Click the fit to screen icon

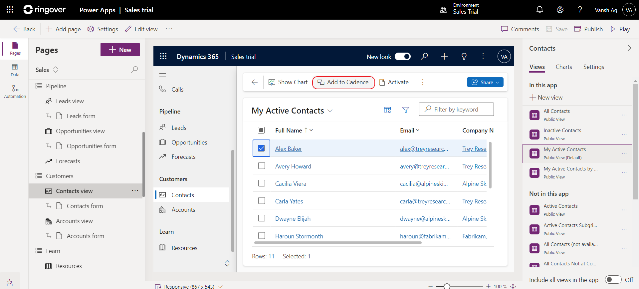coord(513,286)
